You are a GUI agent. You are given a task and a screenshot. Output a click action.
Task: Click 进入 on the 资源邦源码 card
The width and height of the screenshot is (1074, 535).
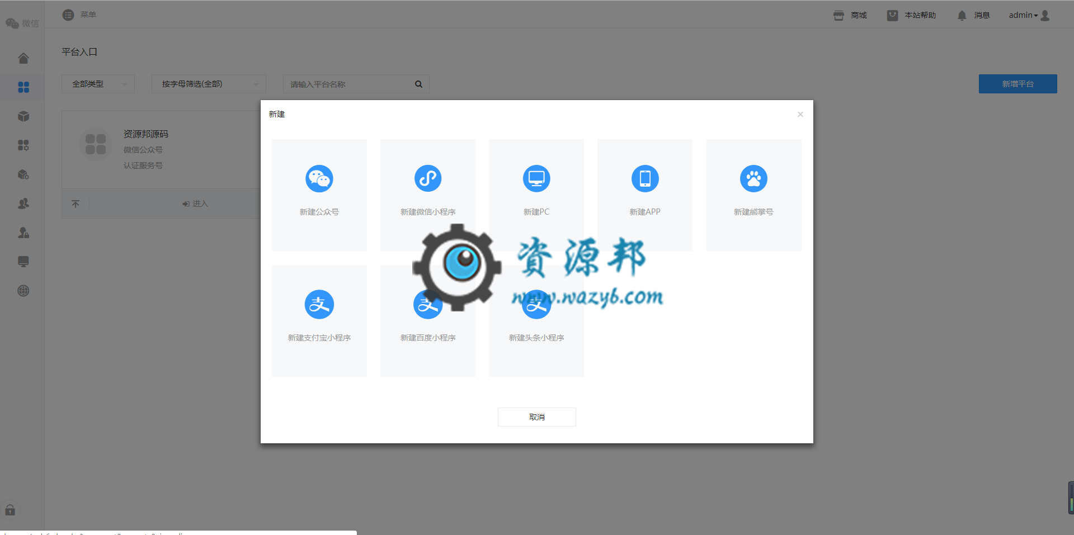[195, 204]
